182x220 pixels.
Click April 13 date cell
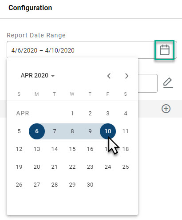pyautogui.click(x=37, y=149)
